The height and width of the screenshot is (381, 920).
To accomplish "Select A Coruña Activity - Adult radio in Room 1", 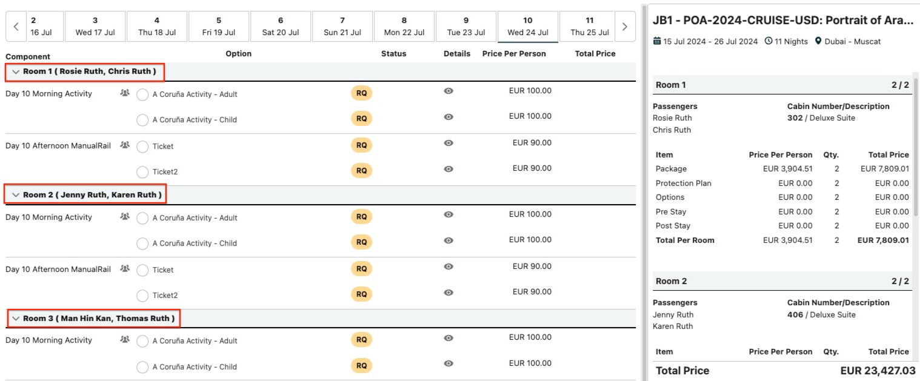I will click(142, 95).
